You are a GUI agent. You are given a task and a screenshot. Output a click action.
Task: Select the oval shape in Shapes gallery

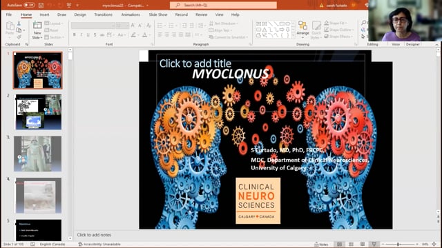287,24
